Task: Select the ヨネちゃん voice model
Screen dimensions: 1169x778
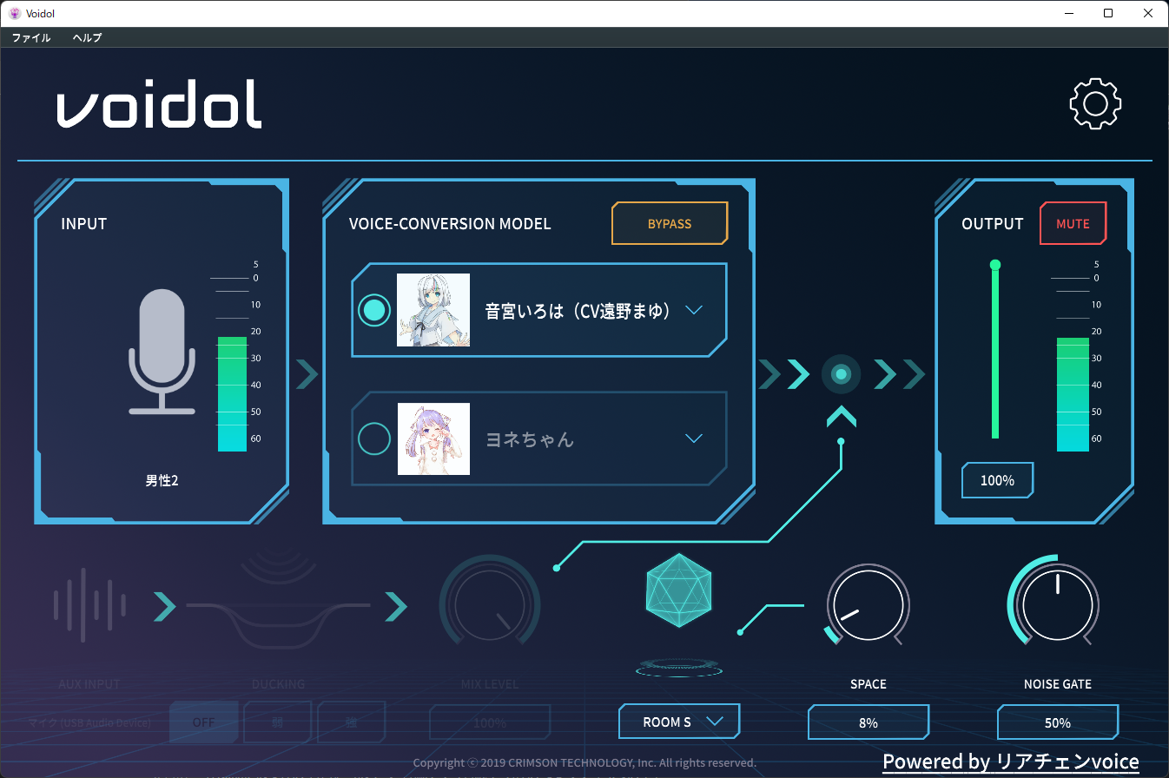Action: point(374,438)
